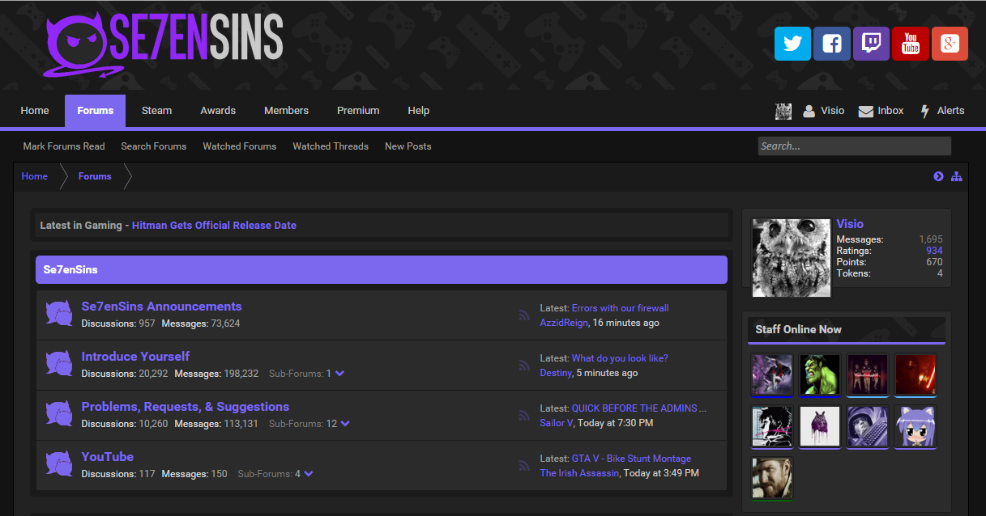The height and width of the screenshot is (516, 986).
Task: Open Se7enSins Announcements forum title
Action: pos(162,307)
